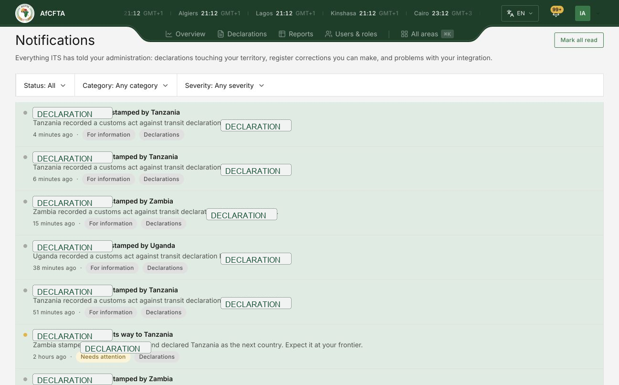Open the Users & roles tab
This screenshot has width=619, height=385.
(x=351, y=34)
